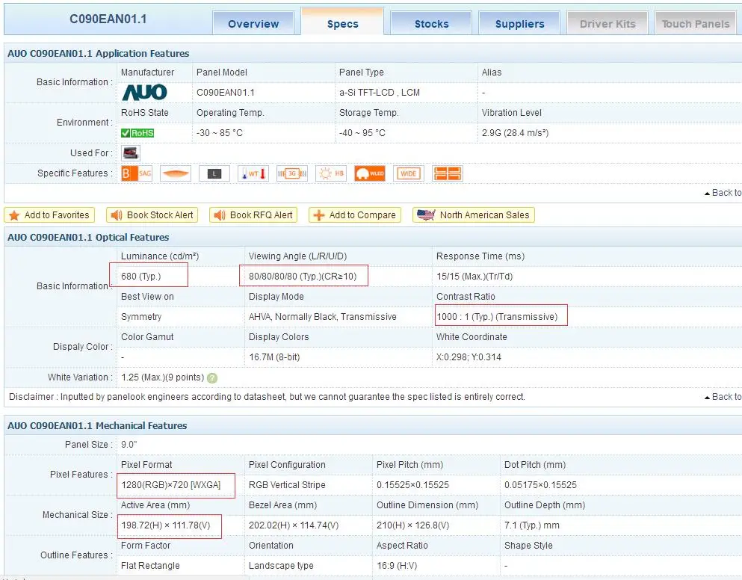Click contrast ratio value 1000 : 1
Screen dimensions: 742x580
click(453, 317)
